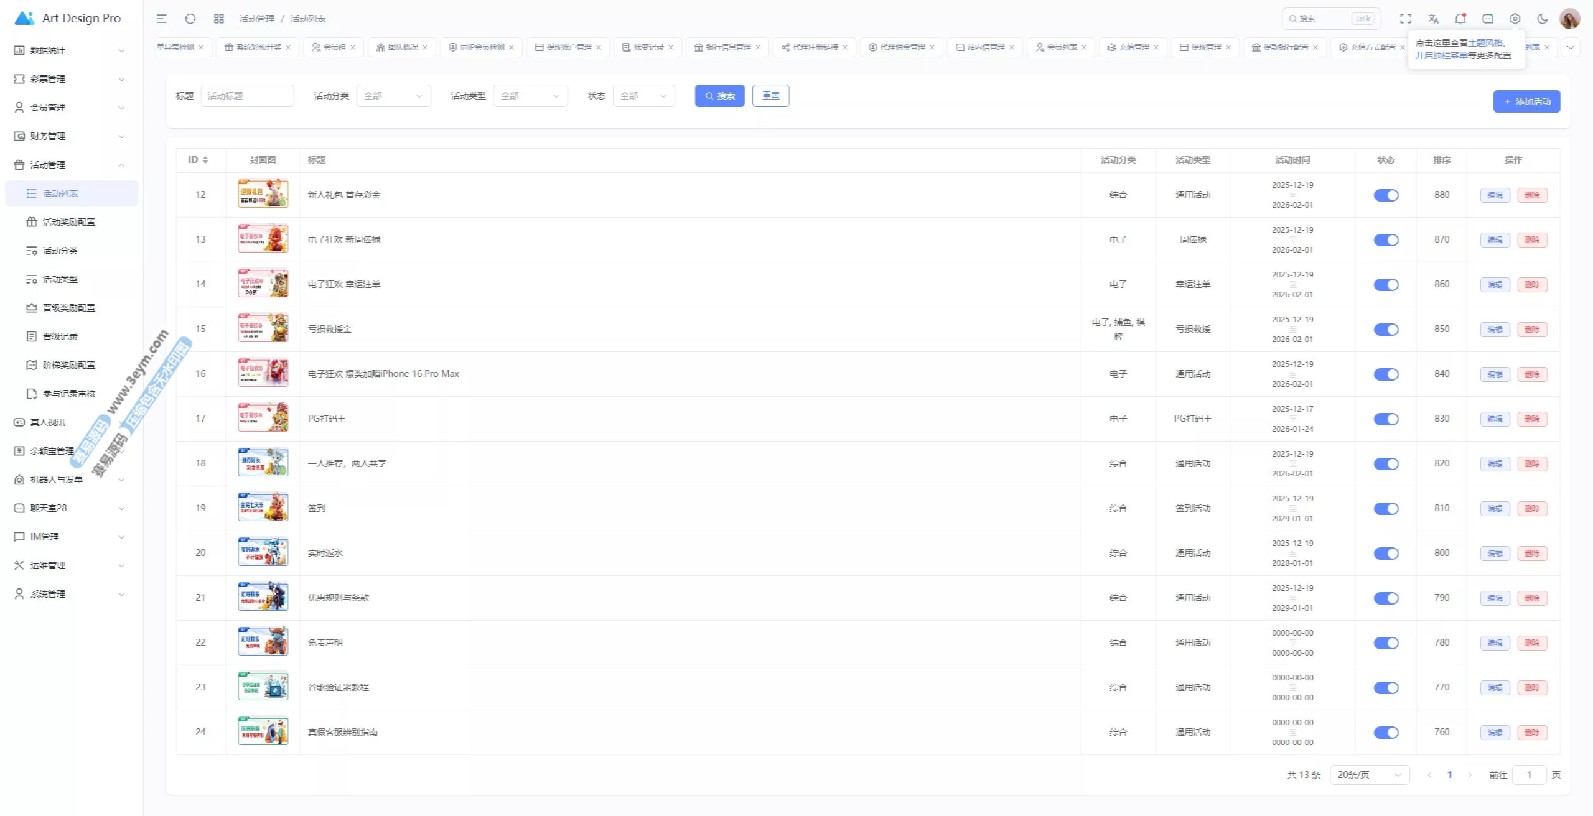Viewport: 1593px width, 816px height.
Task: Switch to dark mode moon icon
Action: coord(1543,19)
